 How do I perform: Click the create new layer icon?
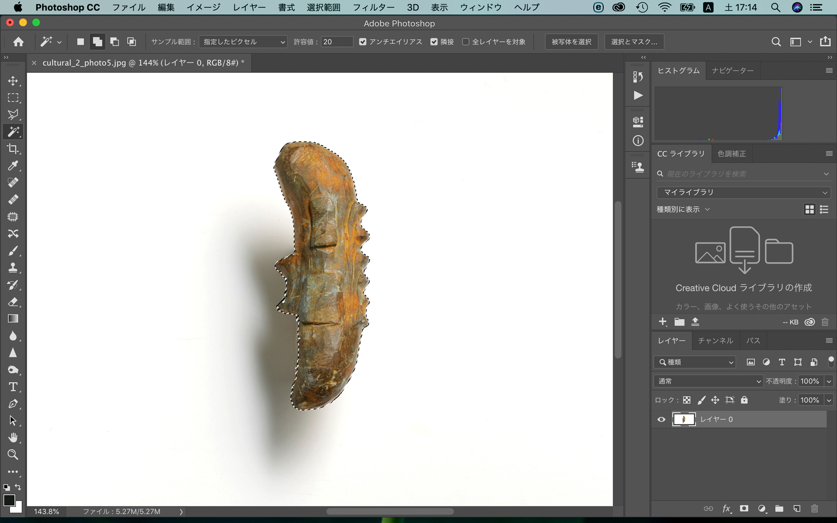(x=797, y=509)
